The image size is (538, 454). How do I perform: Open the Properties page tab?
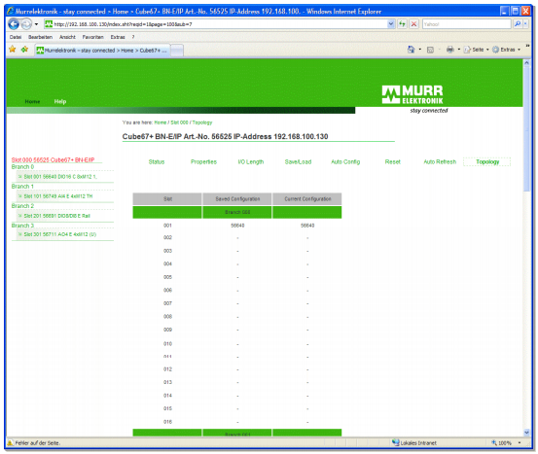(x=203, y=161)
